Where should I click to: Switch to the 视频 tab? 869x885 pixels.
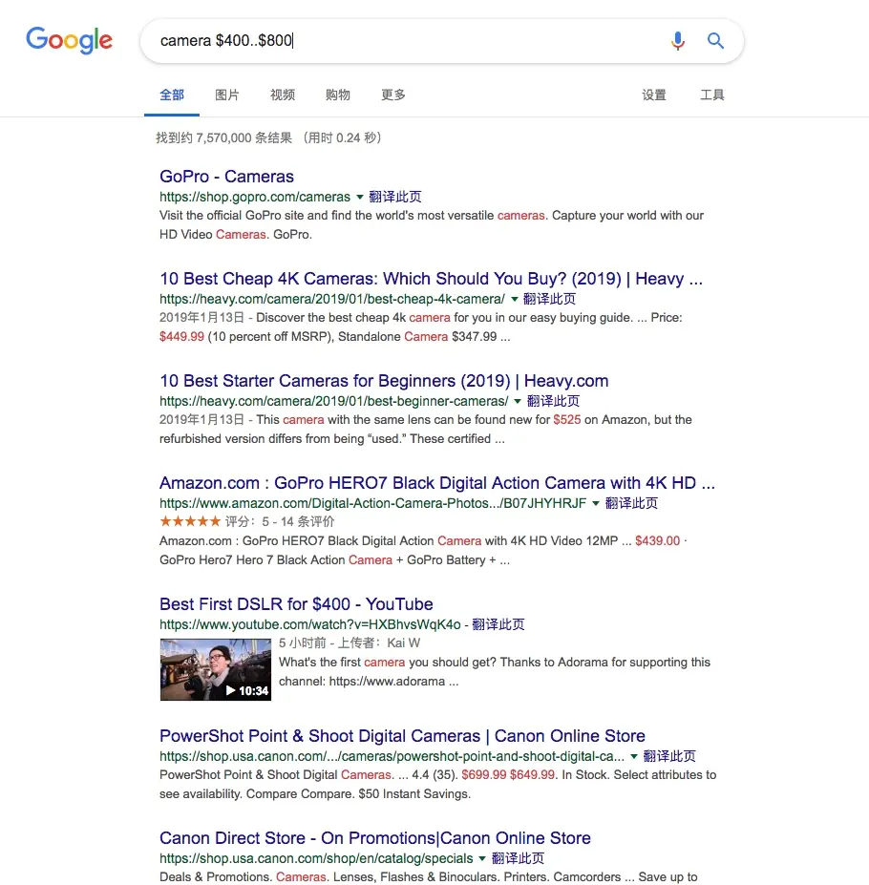(283, 95)
